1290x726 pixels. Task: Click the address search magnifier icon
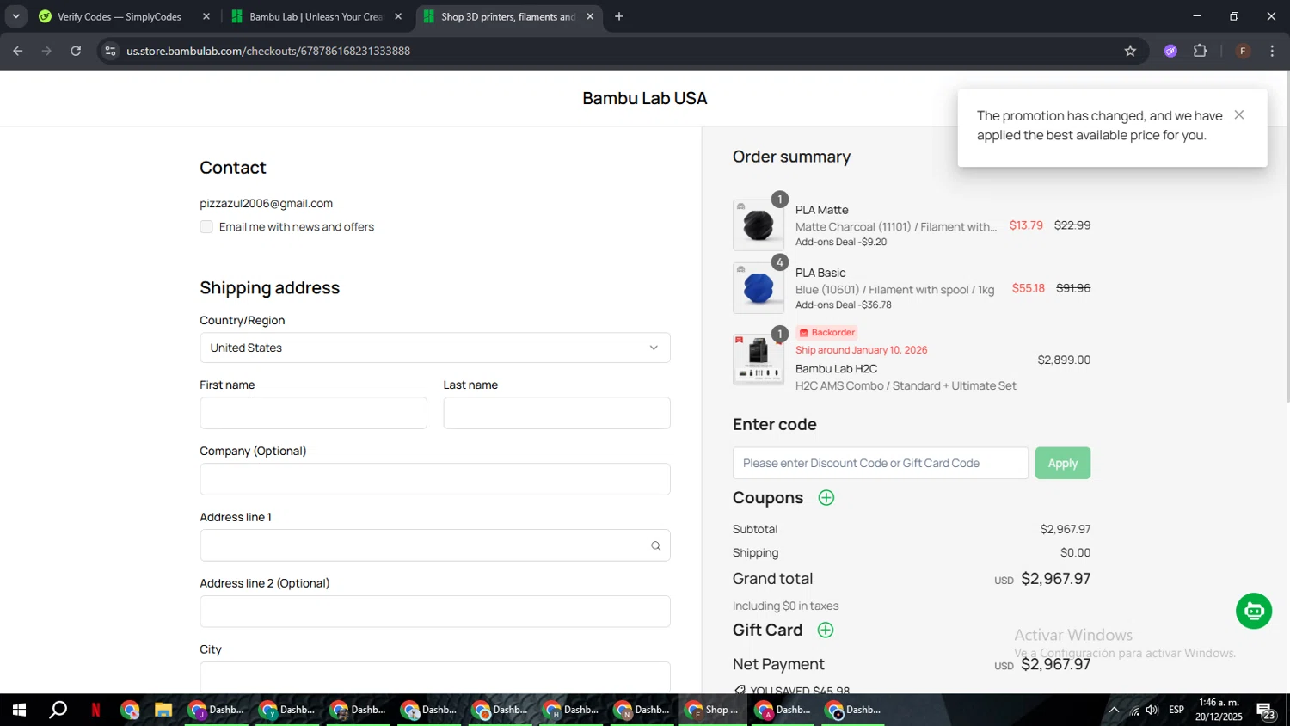[x=655, y=545]
